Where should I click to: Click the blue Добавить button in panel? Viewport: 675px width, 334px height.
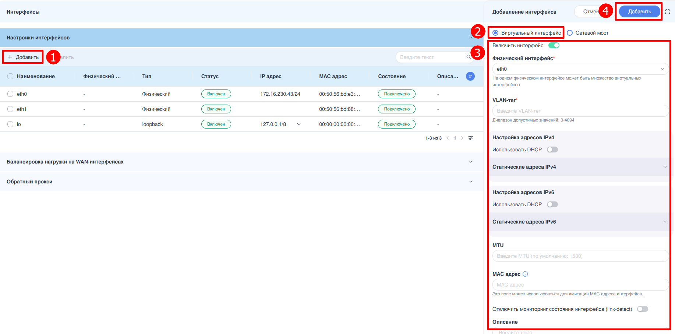pos(639,11)
